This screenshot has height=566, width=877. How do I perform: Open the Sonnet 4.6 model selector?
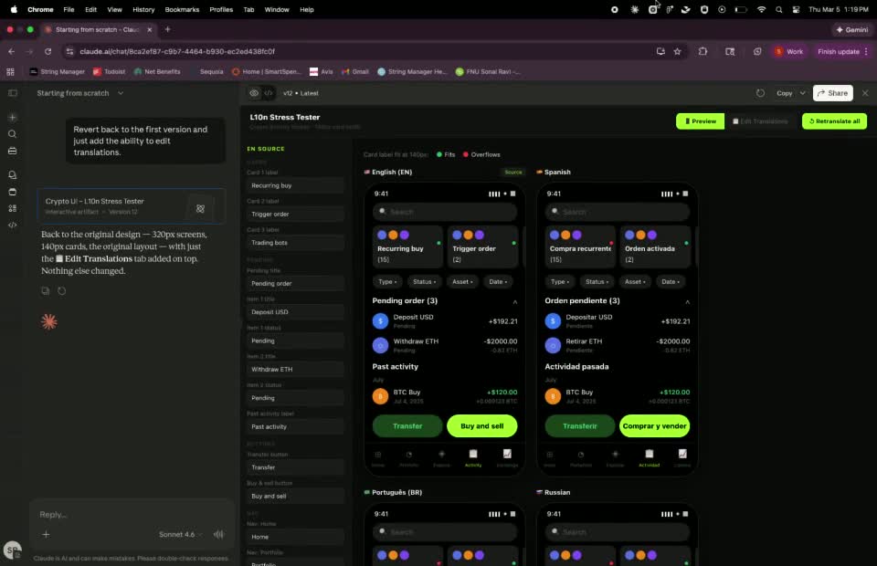[x=181, y=534]
